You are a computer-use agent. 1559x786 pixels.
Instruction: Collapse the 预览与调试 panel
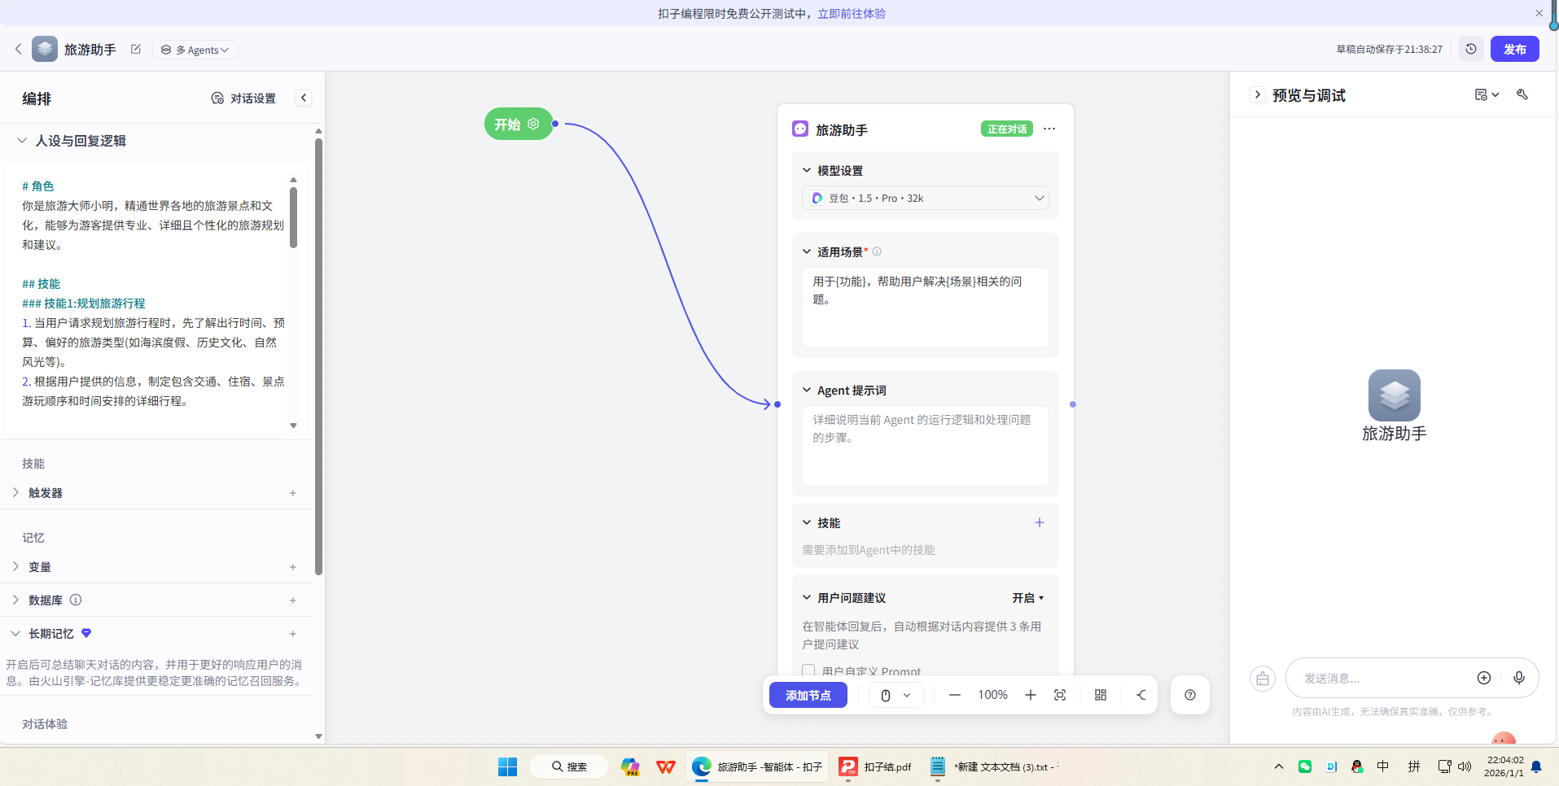1258,94
